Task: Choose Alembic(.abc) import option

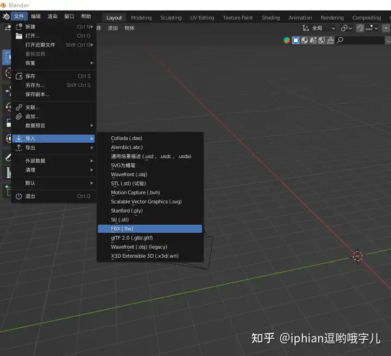Action: pos(150,147)
